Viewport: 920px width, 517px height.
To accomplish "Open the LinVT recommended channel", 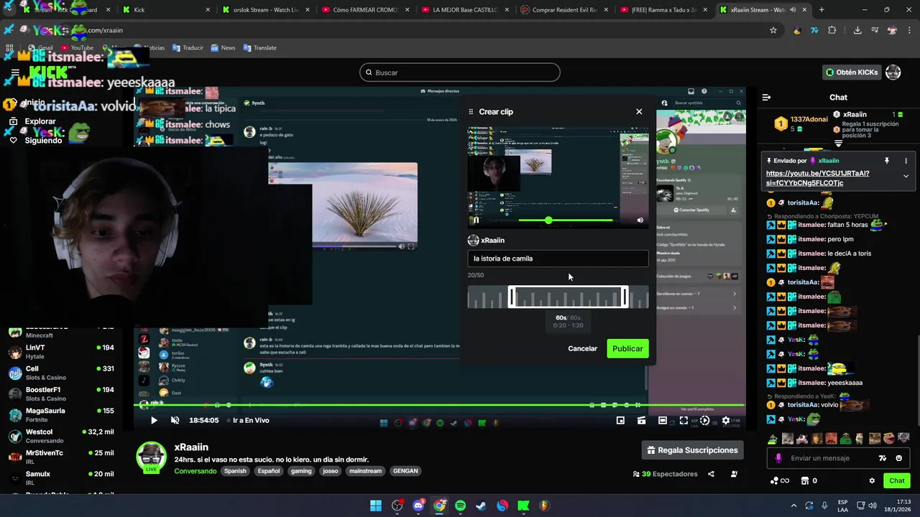I will (61, 352).
